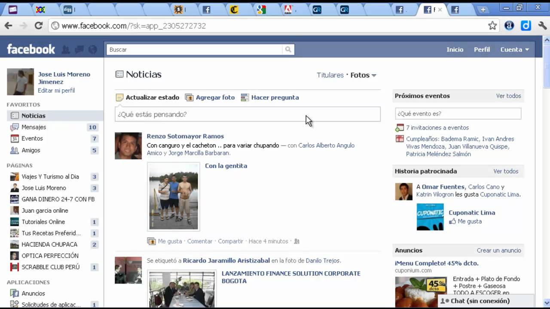Viewport: 550px width, 309px height.
Task: Open Perfil in the top bar
Action: (482, 49)
